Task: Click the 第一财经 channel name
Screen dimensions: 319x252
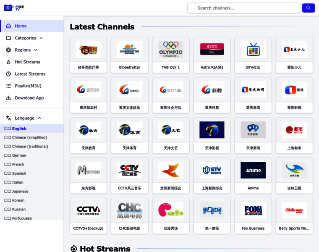Action: tap(212, 228)
